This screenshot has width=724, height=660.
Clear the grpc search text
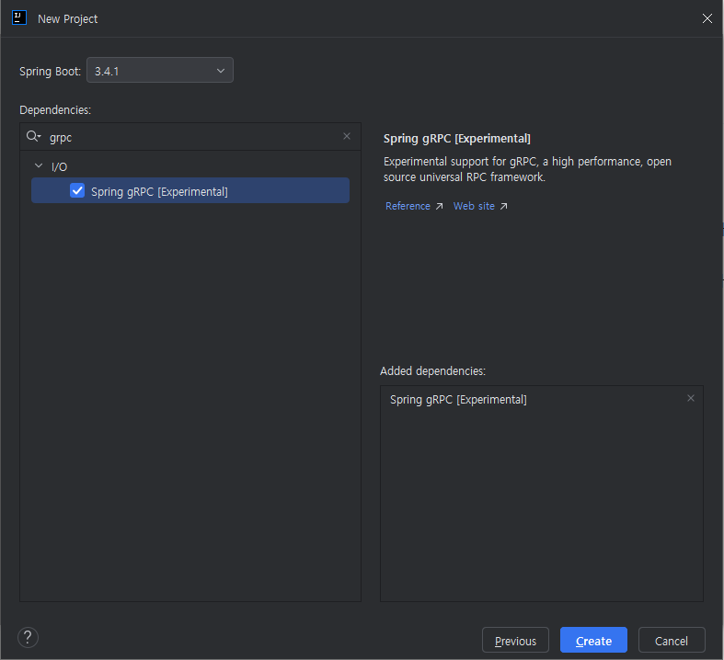point(347,136)
